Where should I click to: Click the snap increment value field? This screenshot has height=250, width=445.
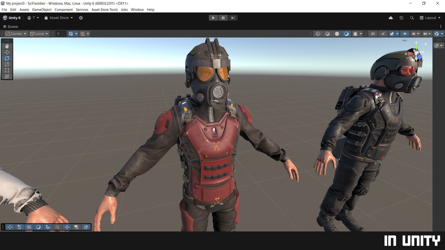(61, 34)
